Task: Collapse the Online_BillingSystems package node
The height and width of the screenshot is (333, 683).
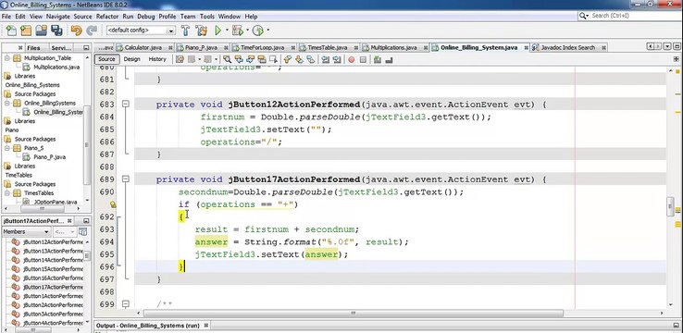Action: point(7,104)
